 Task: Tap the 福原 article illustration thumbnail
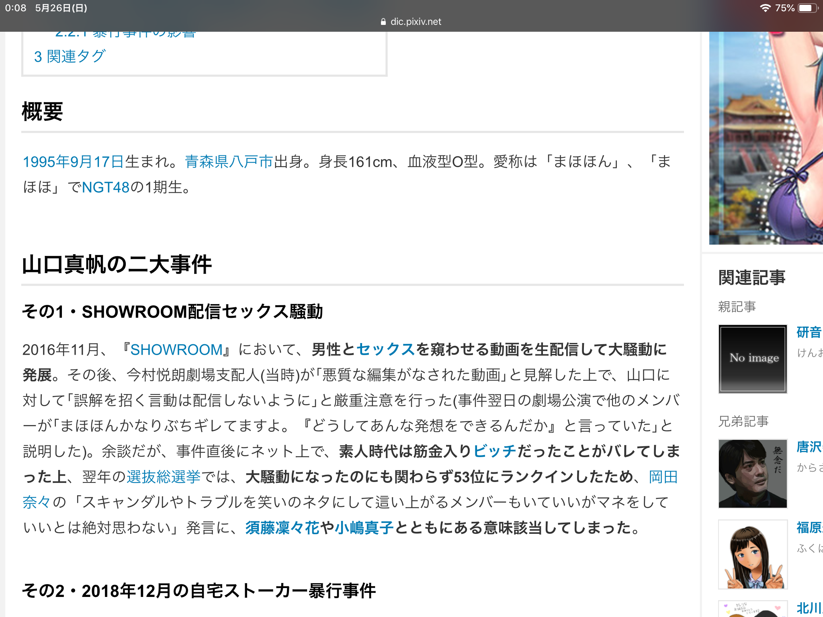[753, 554]
